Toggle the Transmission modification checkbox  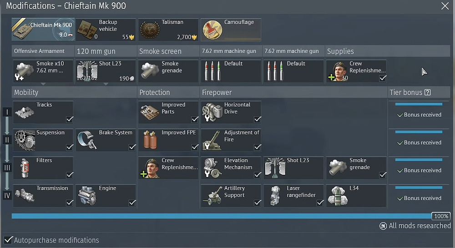click(x=69, y=203)
